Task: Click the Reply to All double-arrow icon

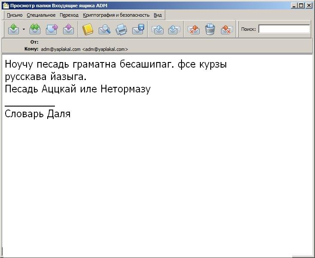Action: 35,29
